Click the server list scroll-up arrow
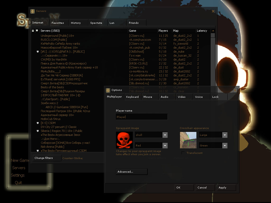Screen dimensions: 271x203 click(x=213, y=31)
